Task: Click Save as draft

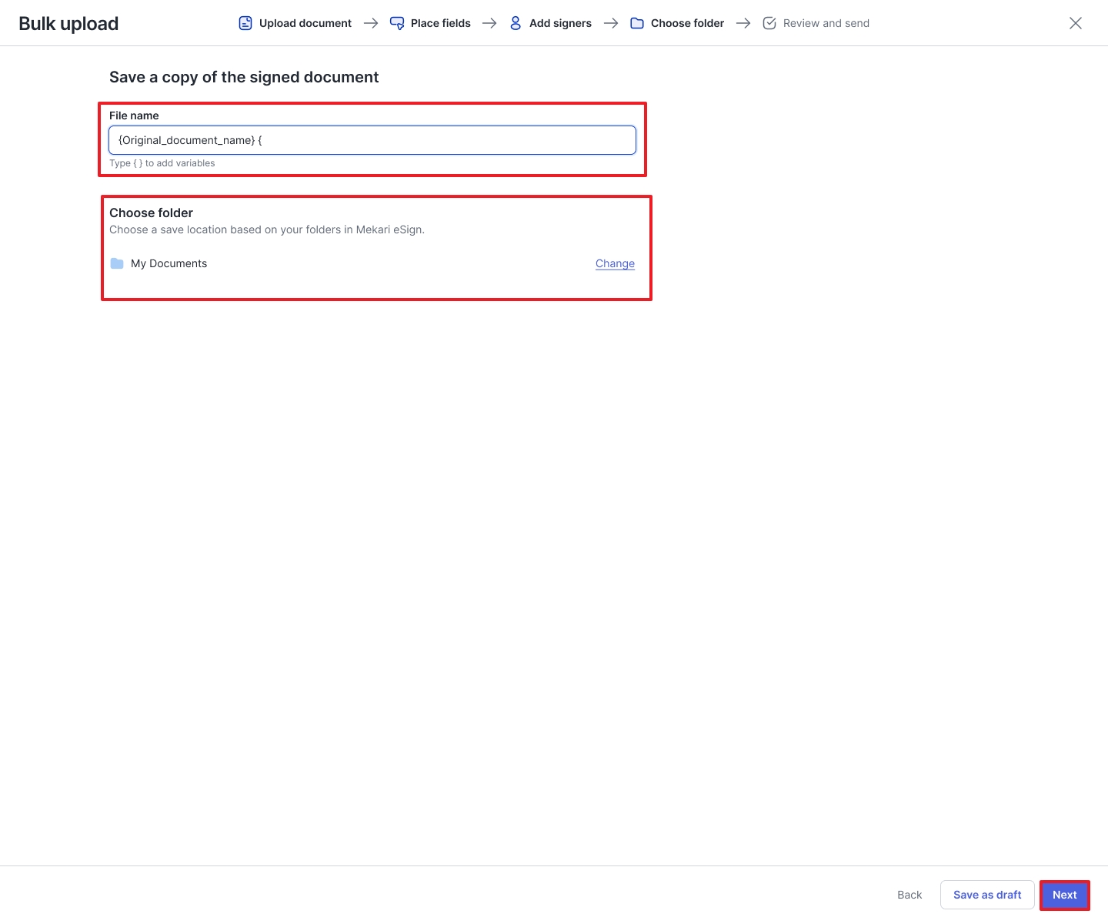Action: pos(987,895)
